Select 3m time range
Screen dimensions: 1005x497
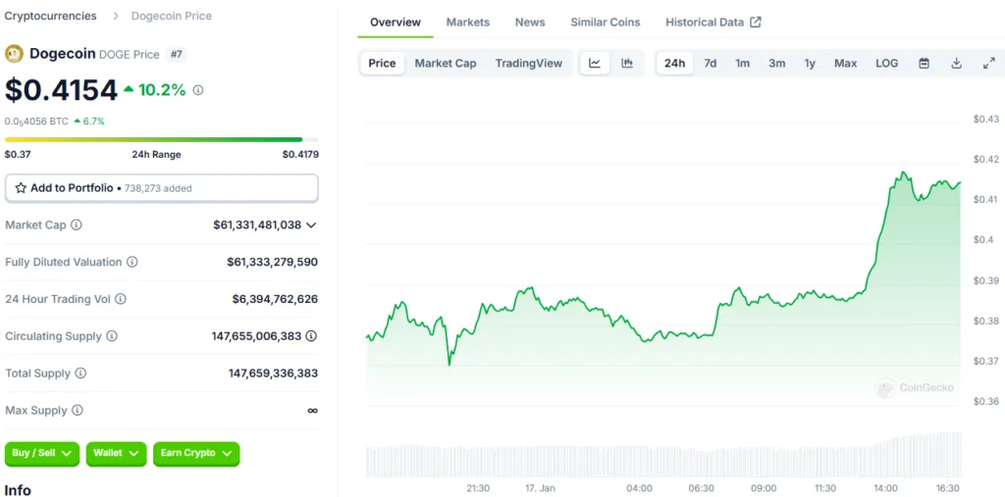777,63
